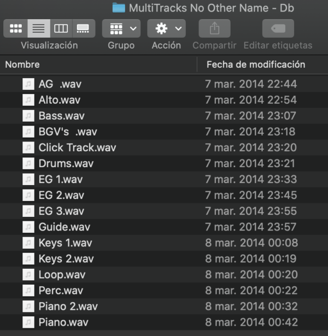Click the audio icon of Click Track.wav

point(28,148)
